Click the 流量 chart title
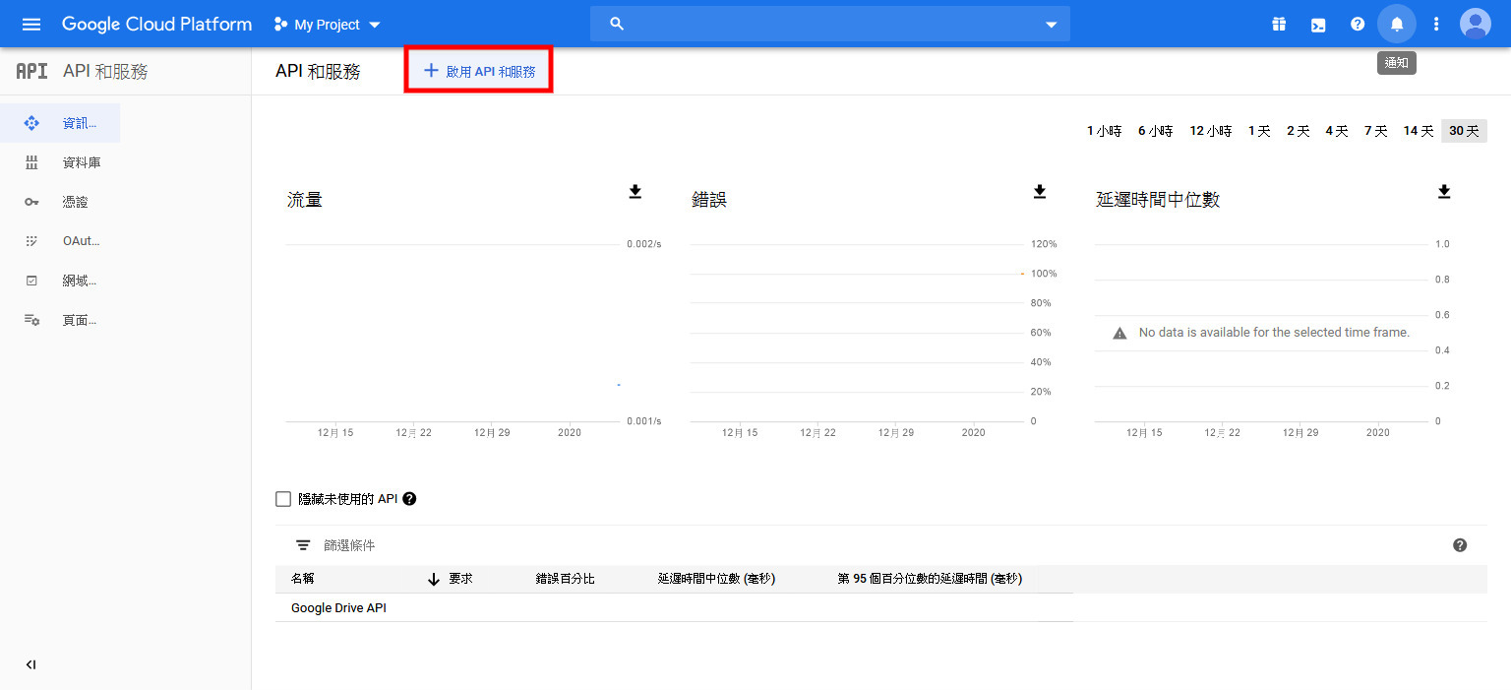This screenshot has width=1511, height=690. pos(304,200)
